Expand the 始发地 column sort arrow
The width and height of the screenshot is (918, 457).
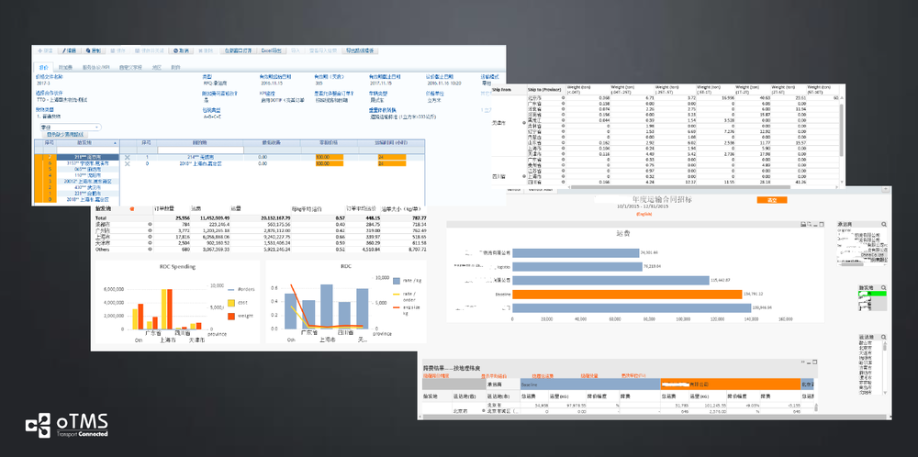coord(116,143)
